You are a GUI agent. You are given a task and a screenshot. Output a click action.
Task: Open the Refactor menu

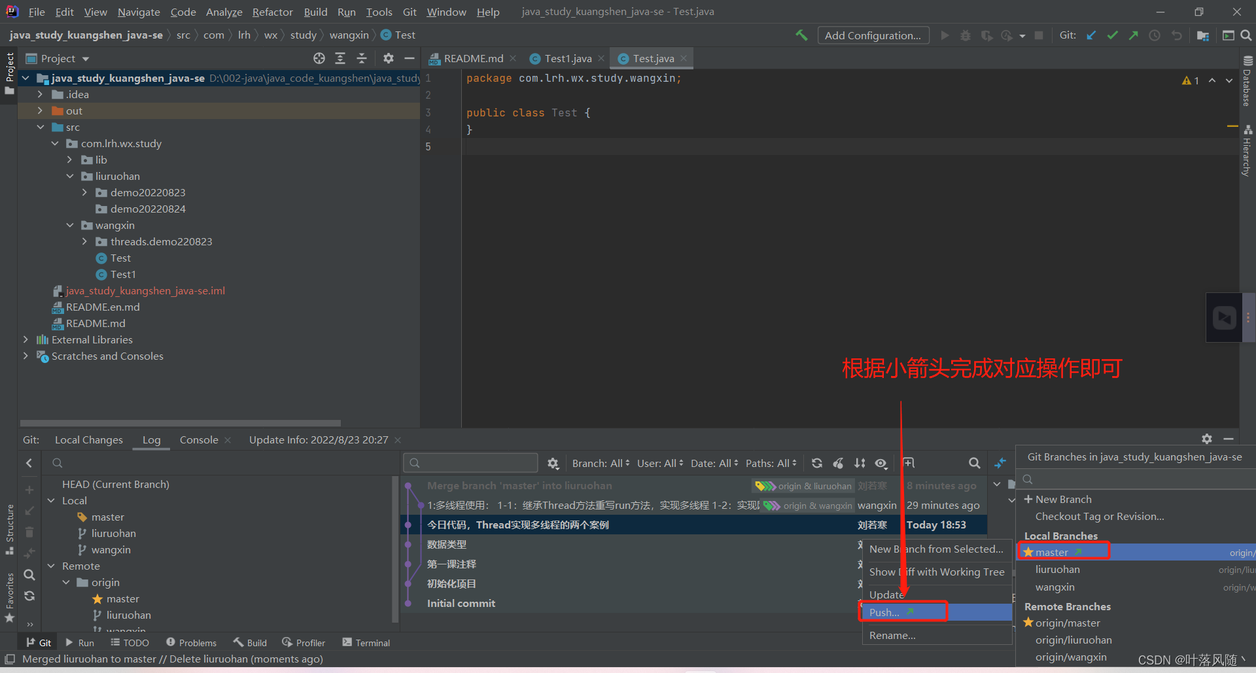272,12
